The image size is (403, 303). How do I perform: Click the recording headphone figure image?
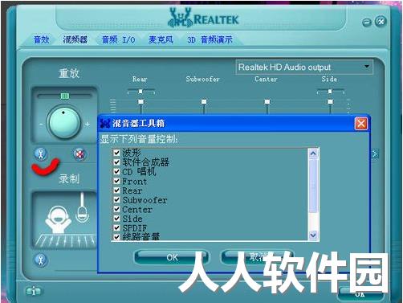(58, 219)
